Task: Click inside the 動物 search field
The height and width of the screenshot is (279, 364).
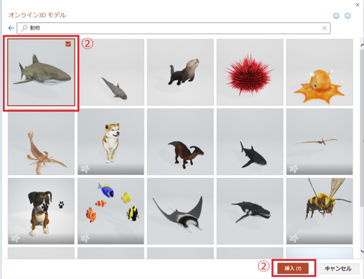Action: tap(173, 28)
